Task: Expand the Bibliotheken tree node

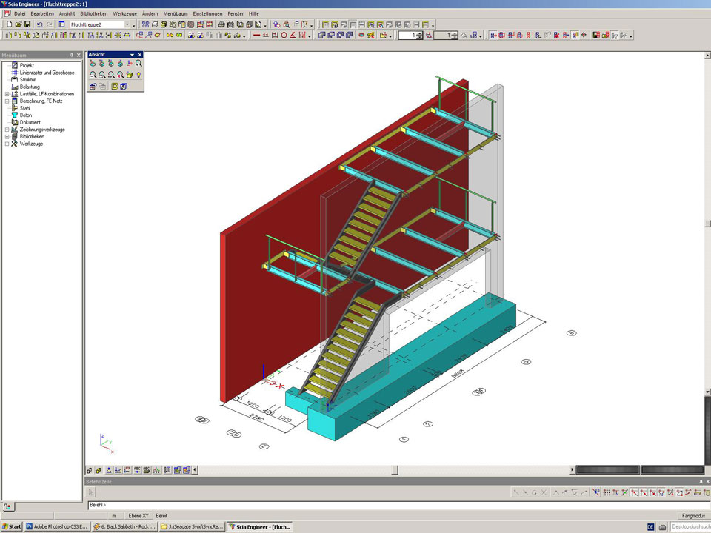Action: 7,137
